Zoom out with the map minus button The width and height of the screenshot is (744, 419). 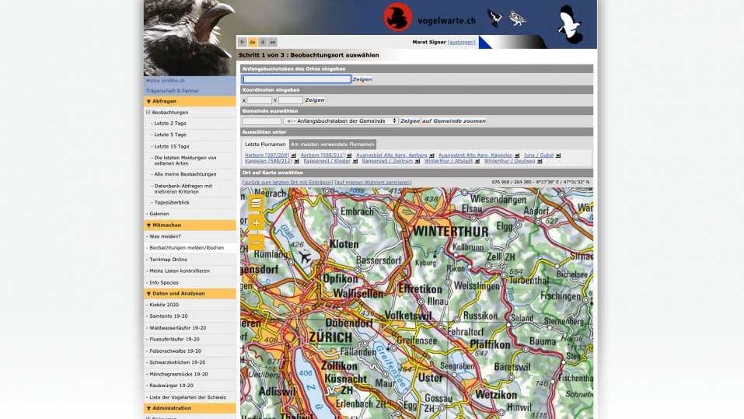pos(256,243)
